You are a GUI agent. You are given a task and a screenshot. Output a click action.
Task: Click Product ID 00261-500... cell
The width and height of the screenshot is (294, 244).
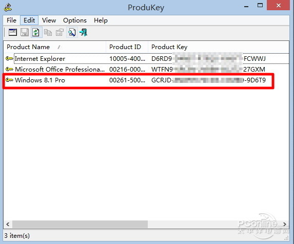click(x=127, y=80)
